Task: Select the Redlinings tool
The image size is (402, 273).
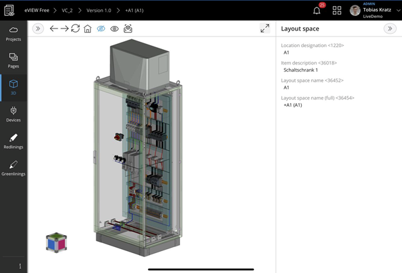Action: 13,141
